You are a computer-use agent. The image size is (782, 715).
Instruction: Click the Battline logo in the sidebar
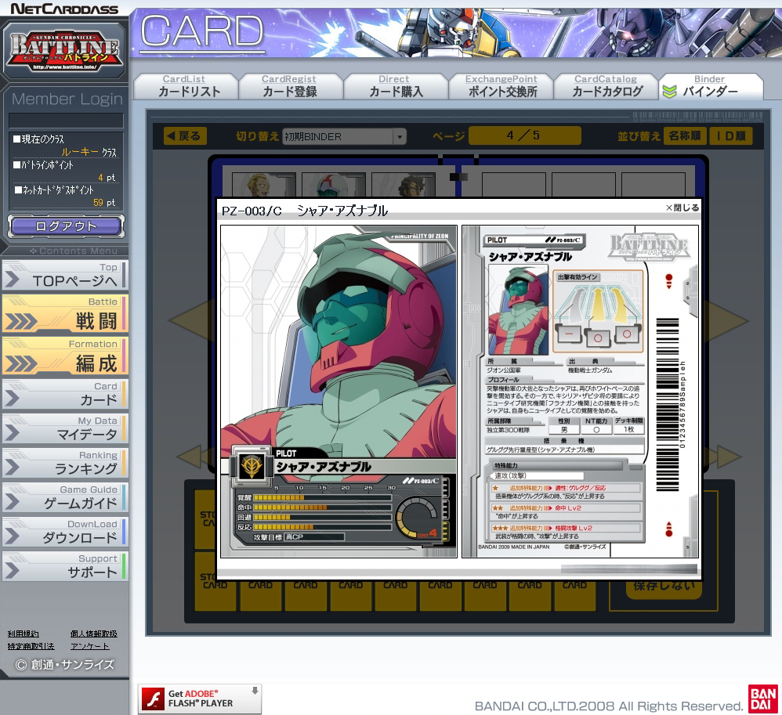point(63,51)
